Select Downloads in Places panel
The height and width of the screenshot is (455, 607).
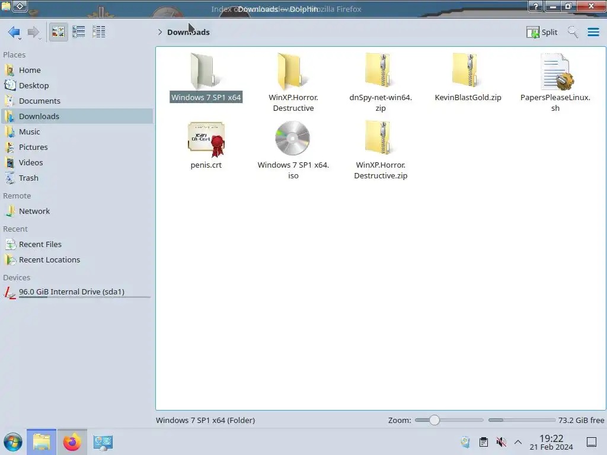point(76,117)
